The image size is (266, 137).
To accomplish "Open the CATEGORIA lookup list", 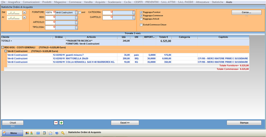I will [134, 13].
